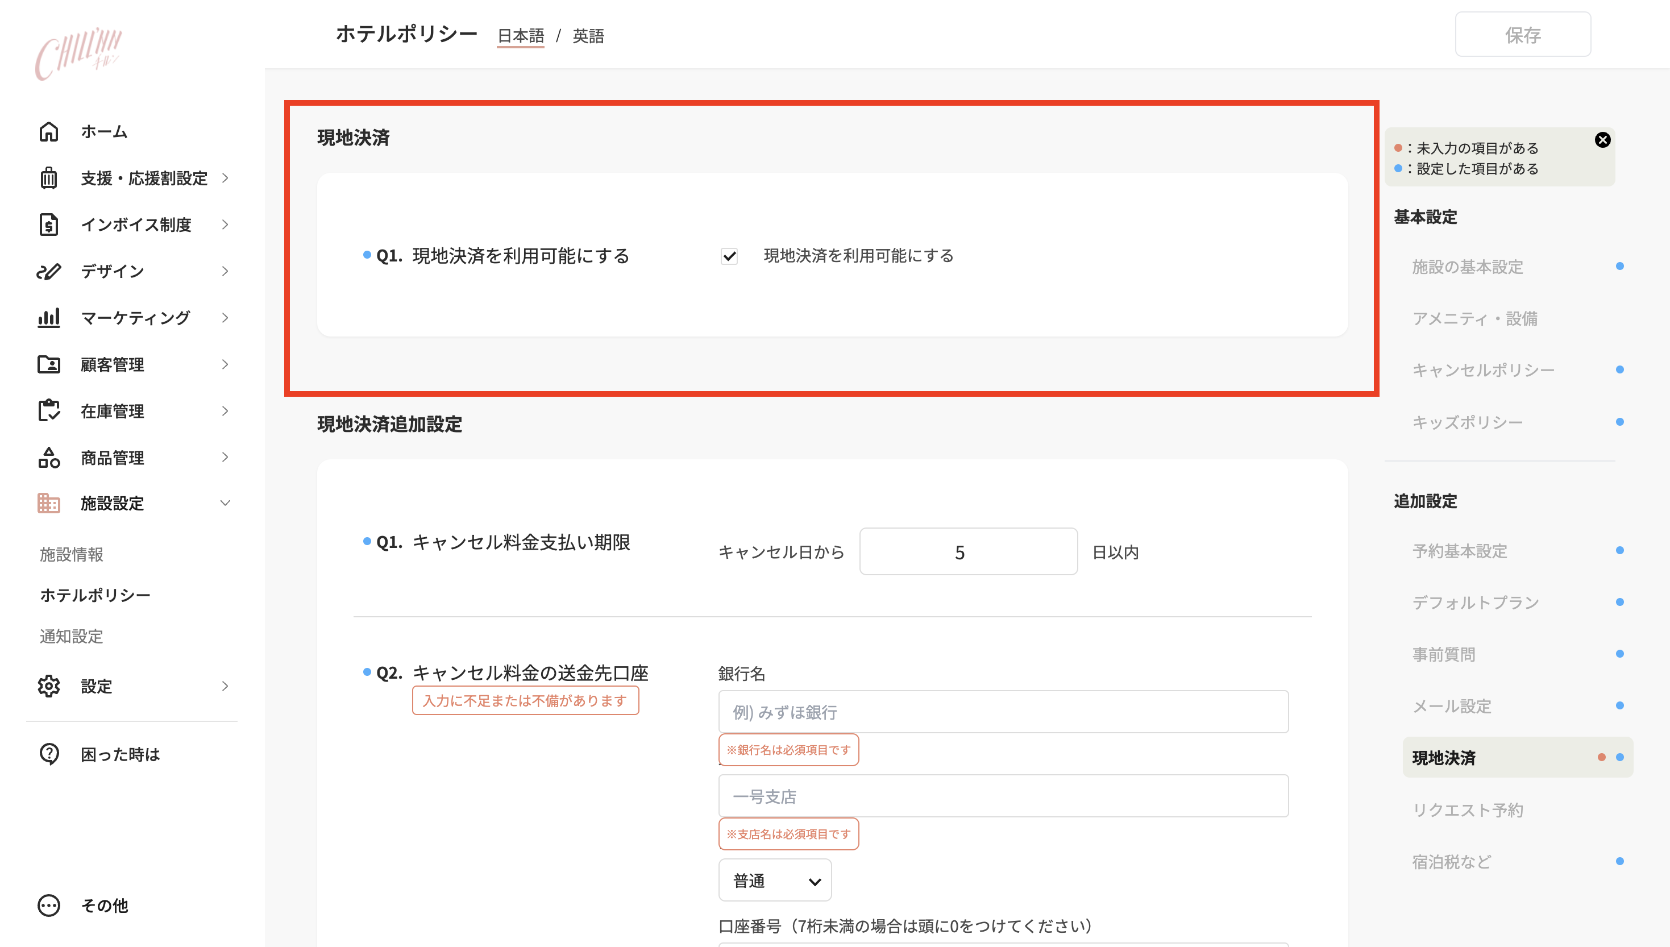
Task: Open 支援・応援割設定 via its trash-style icon
Action: 49,178
